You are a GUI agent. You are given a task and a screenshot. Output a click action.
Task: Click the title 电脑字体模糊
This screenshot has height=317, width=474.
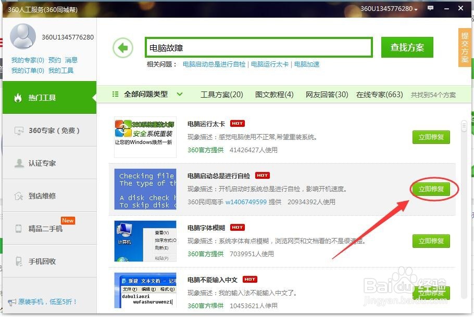(206, 228)
